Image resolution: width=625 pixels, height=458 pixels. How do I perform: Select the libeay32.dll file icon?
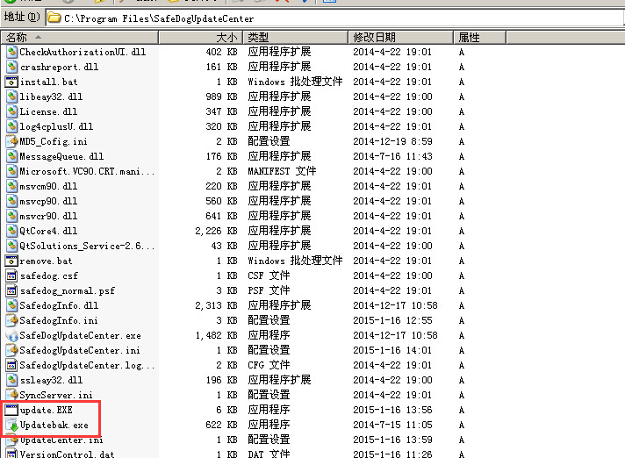[x=12, y=97]
